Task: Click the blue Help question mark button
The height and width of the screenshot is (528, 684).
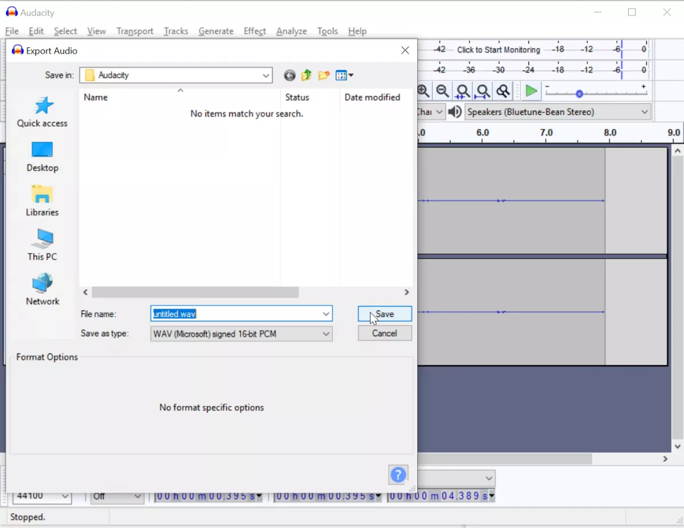Action: tap(398, 474)
